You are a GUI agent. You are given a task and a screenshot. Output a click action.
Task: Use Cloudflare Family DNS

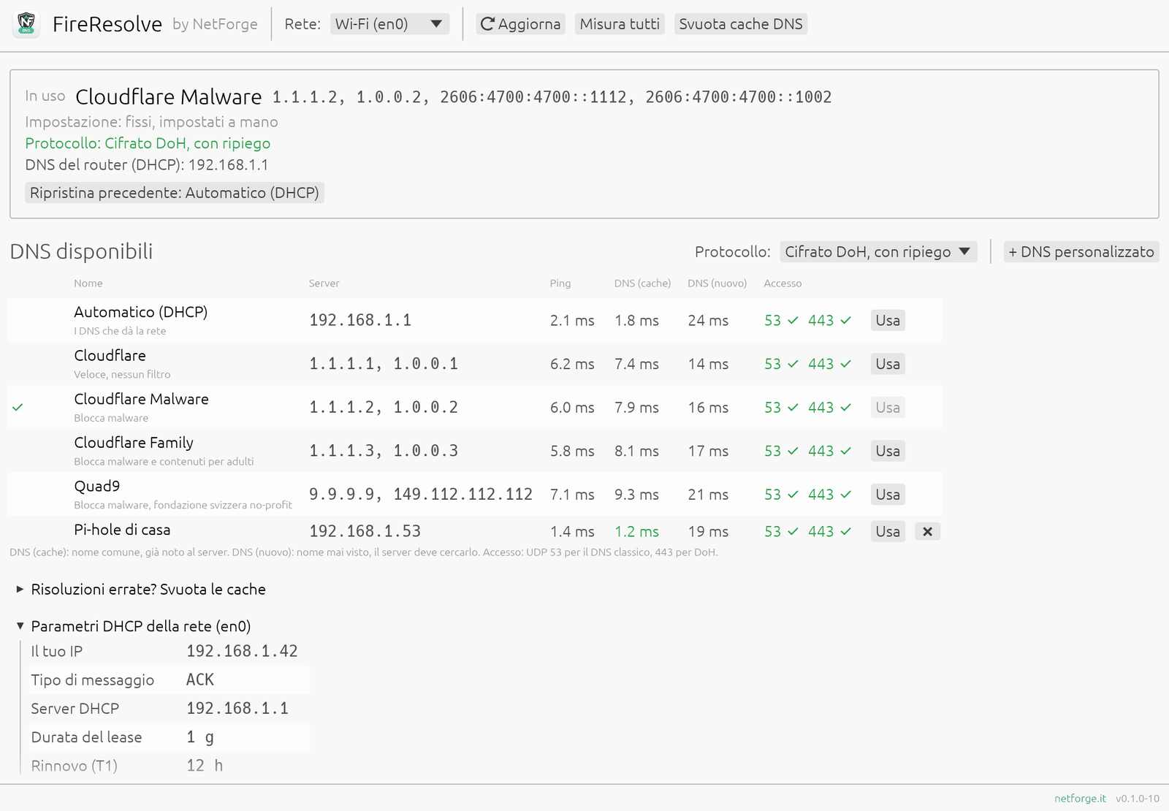click(888, 451)
